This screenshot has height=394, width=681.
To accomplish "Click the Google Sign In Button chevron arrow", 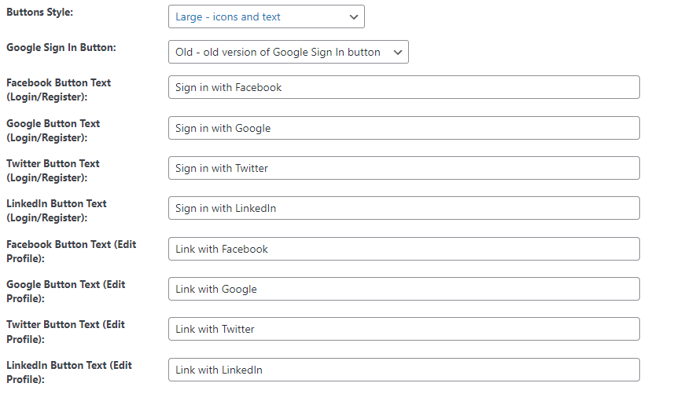I will [x=398, y=52].
